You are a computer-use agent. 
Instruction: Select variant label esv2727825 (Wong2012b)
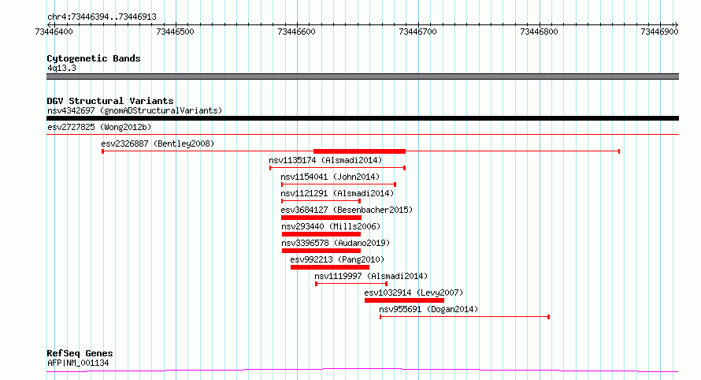pos(99,127)
